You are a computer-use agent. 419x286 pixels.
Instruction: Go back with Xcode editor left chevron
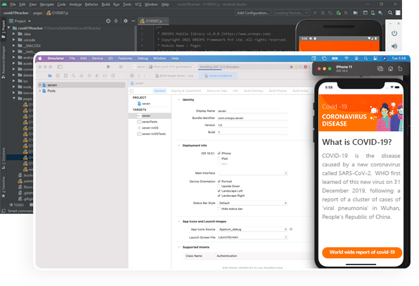click(139, 75)
